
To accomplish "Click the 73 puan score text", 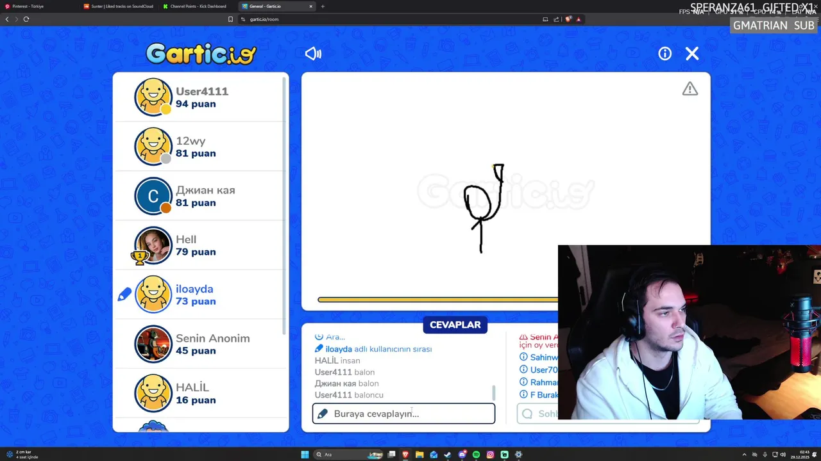I will (x=196, y=302).
